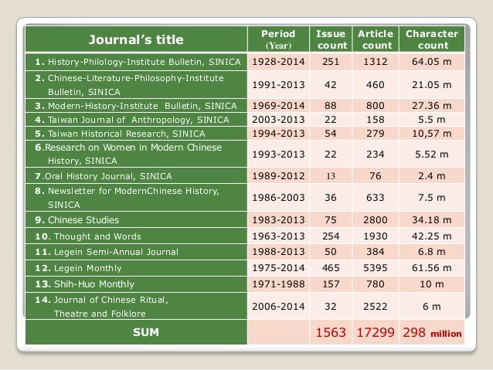Click period cell "1993-2013"
The width and height of the screenshot is (493, 370).
tap(278, 154)
